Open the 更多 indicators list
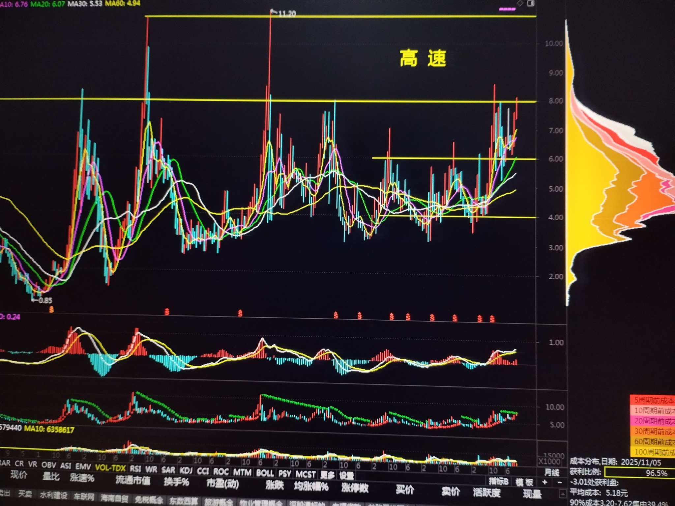675x506 pixels. coord(327,475)
